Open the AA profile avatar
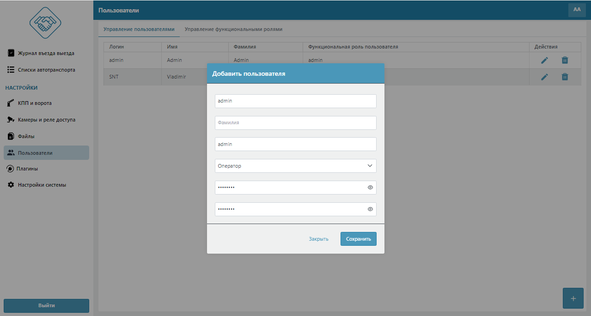Image resolution: width=591 pixels, height=316 pixels. click(577, 10)
